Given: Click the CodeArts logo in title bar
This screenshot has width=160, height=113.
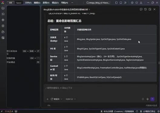Looking at the screenshot, I should point(2,3).
